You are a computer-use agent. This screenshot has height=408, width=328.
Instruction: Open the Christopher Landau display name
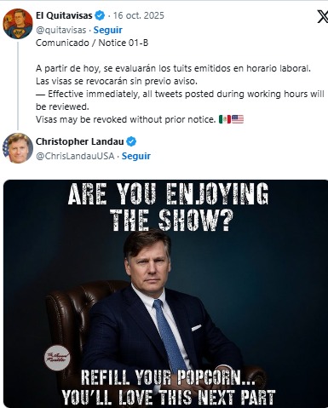pos(80,141)
